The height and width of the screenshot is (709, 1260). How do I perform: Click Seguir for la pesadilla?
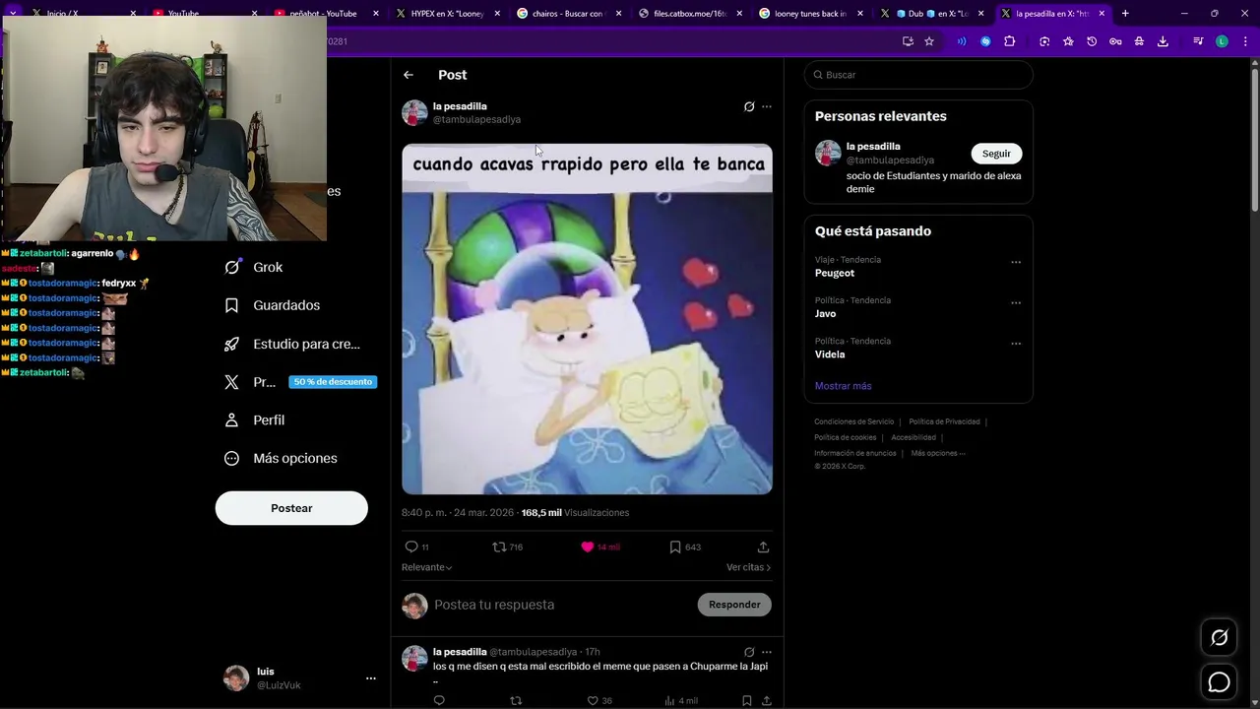[996, 154]
